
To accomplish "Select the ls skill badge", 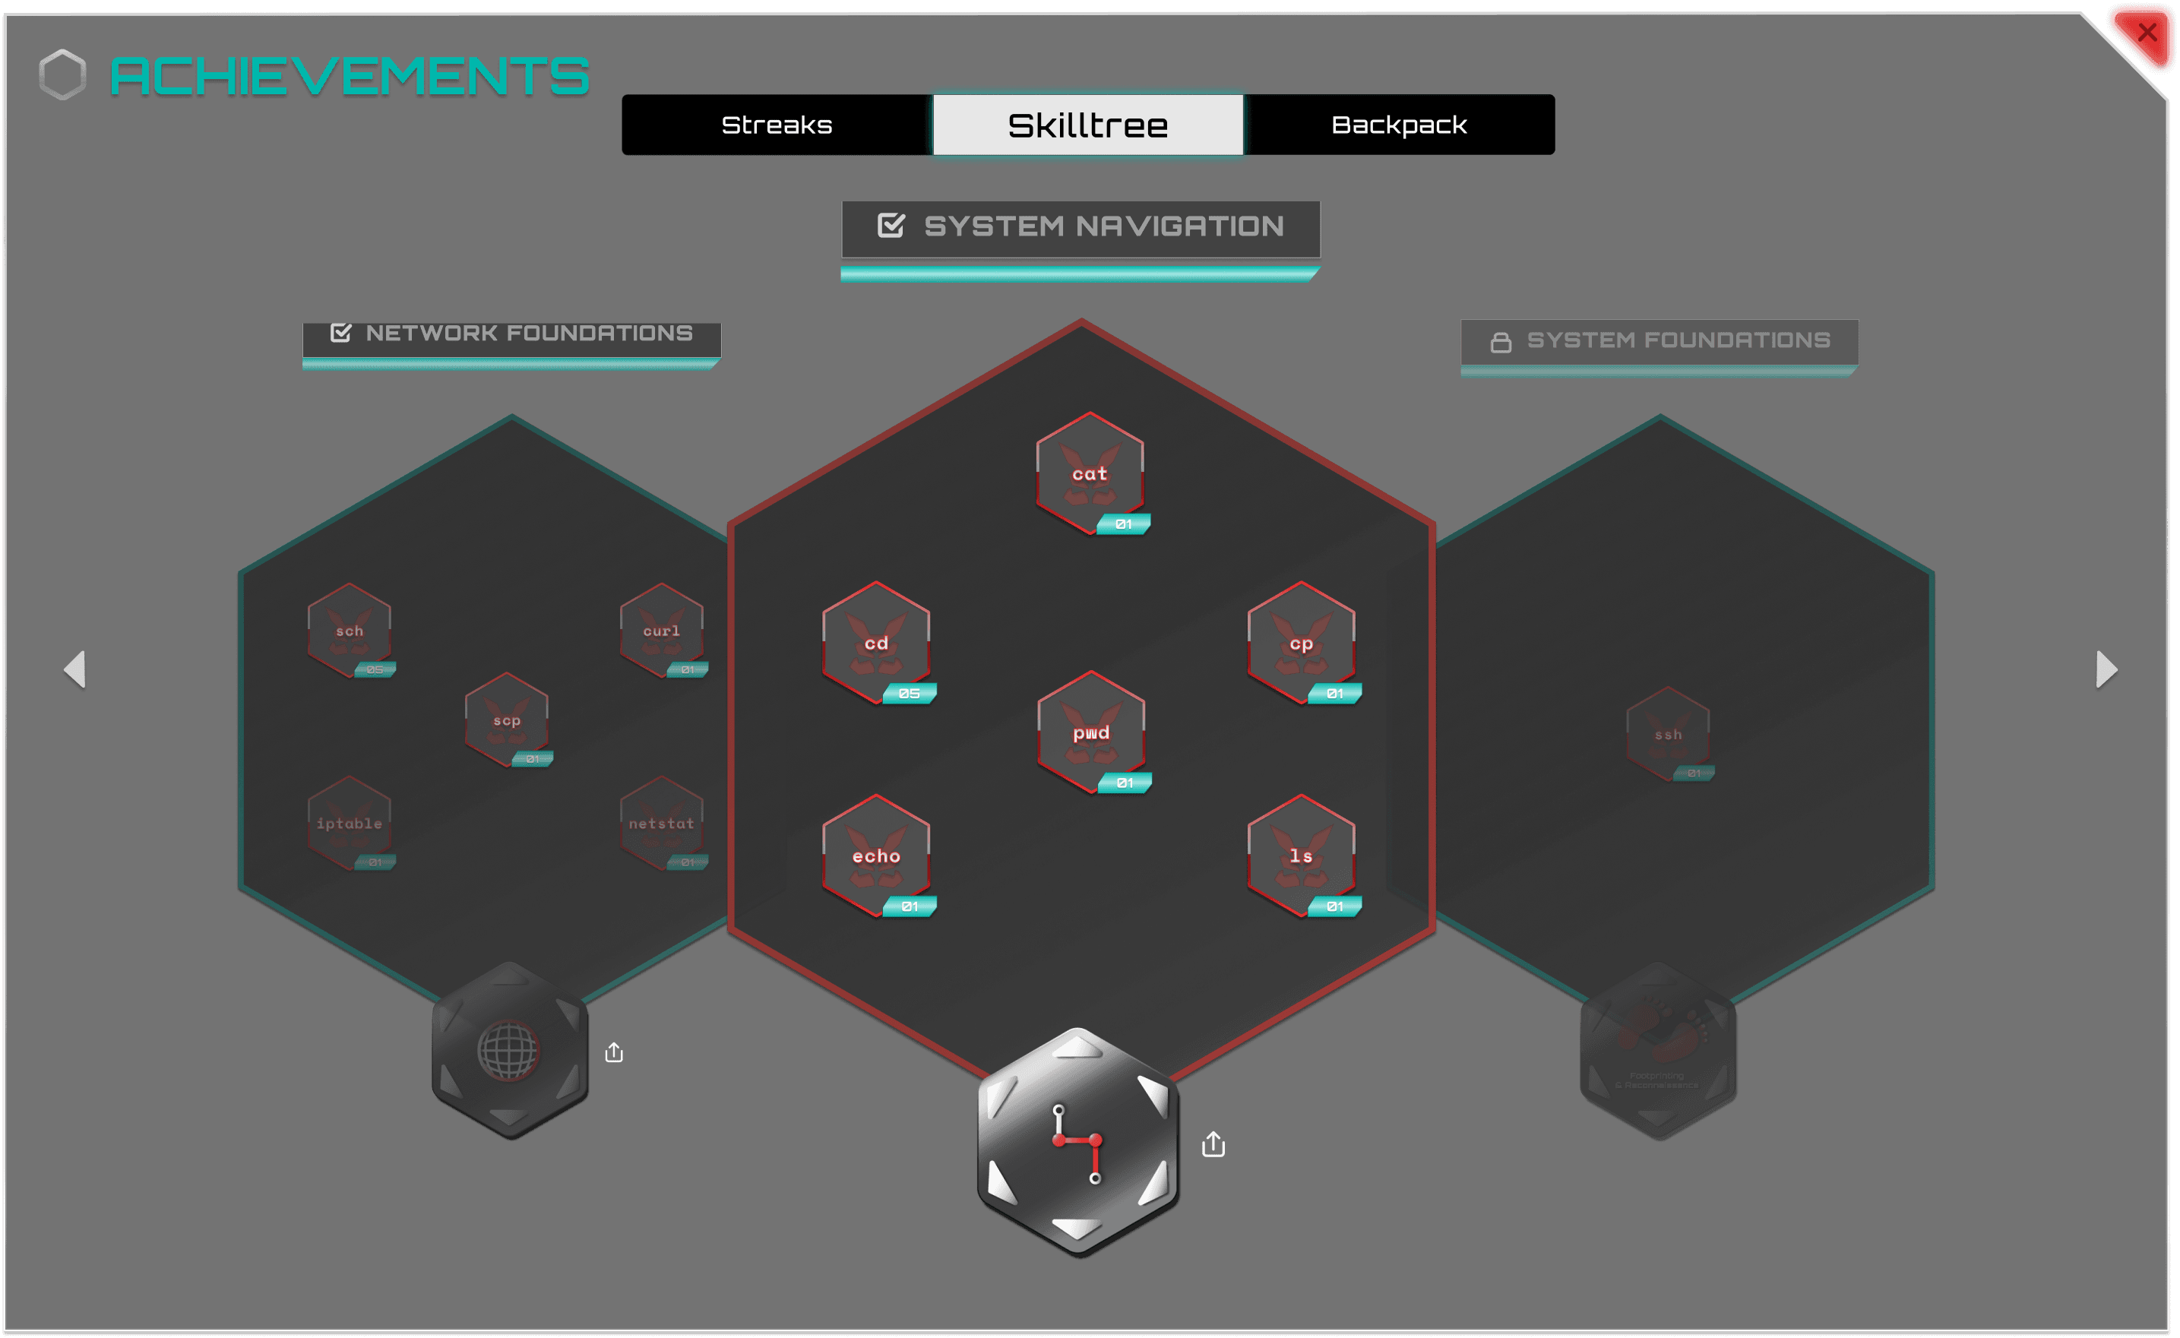I will pos(1301,856).
